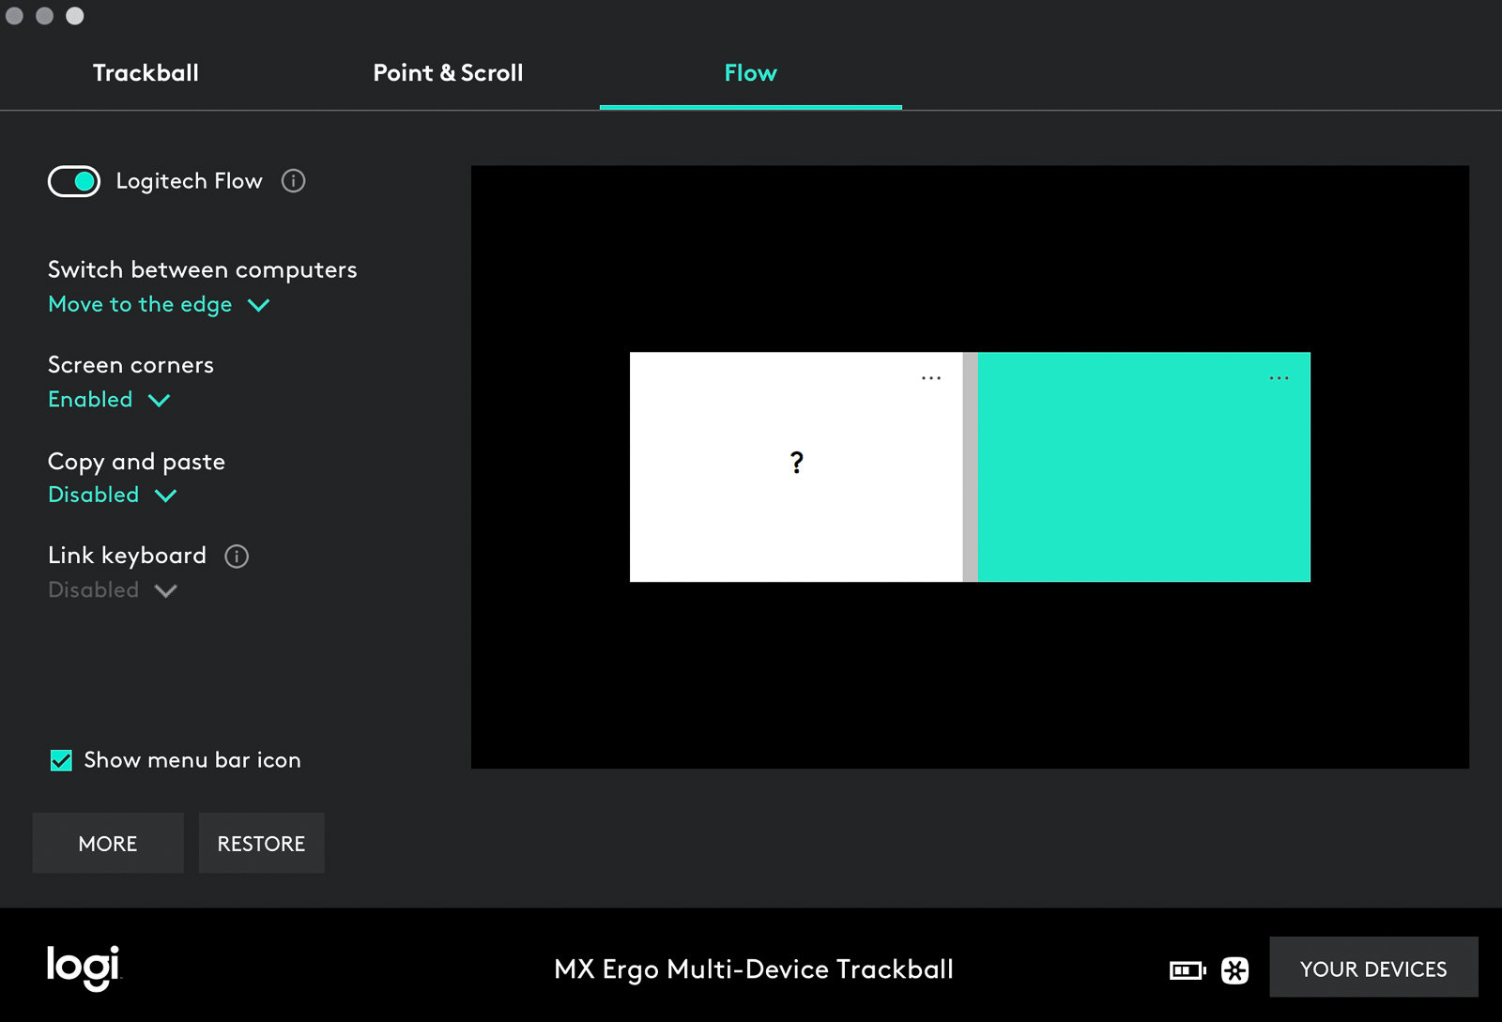Viewport: 1502px width, 1022px height.
Task: Select the Flow tab
Action: (x=751, y=73)
